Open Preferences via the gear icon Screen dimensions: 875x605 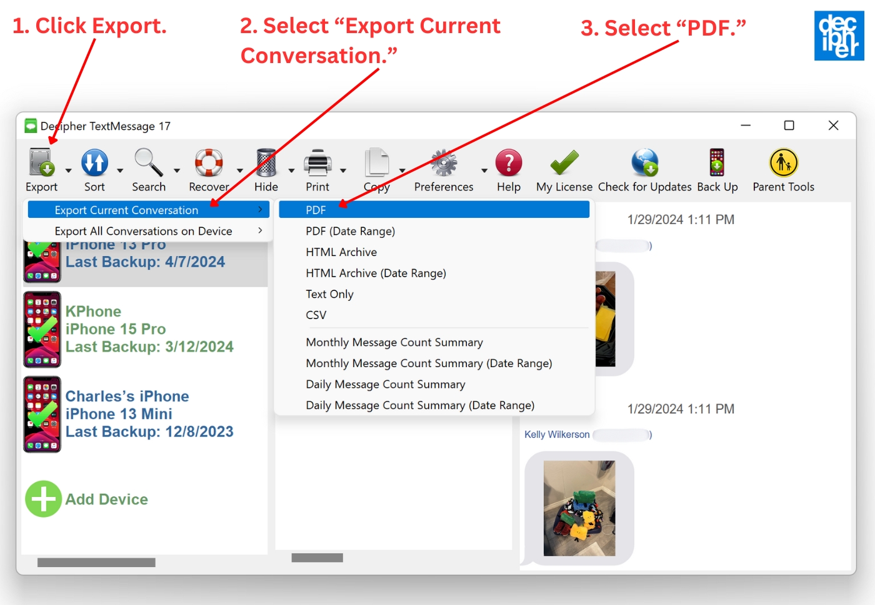click(x=443, y=164)
